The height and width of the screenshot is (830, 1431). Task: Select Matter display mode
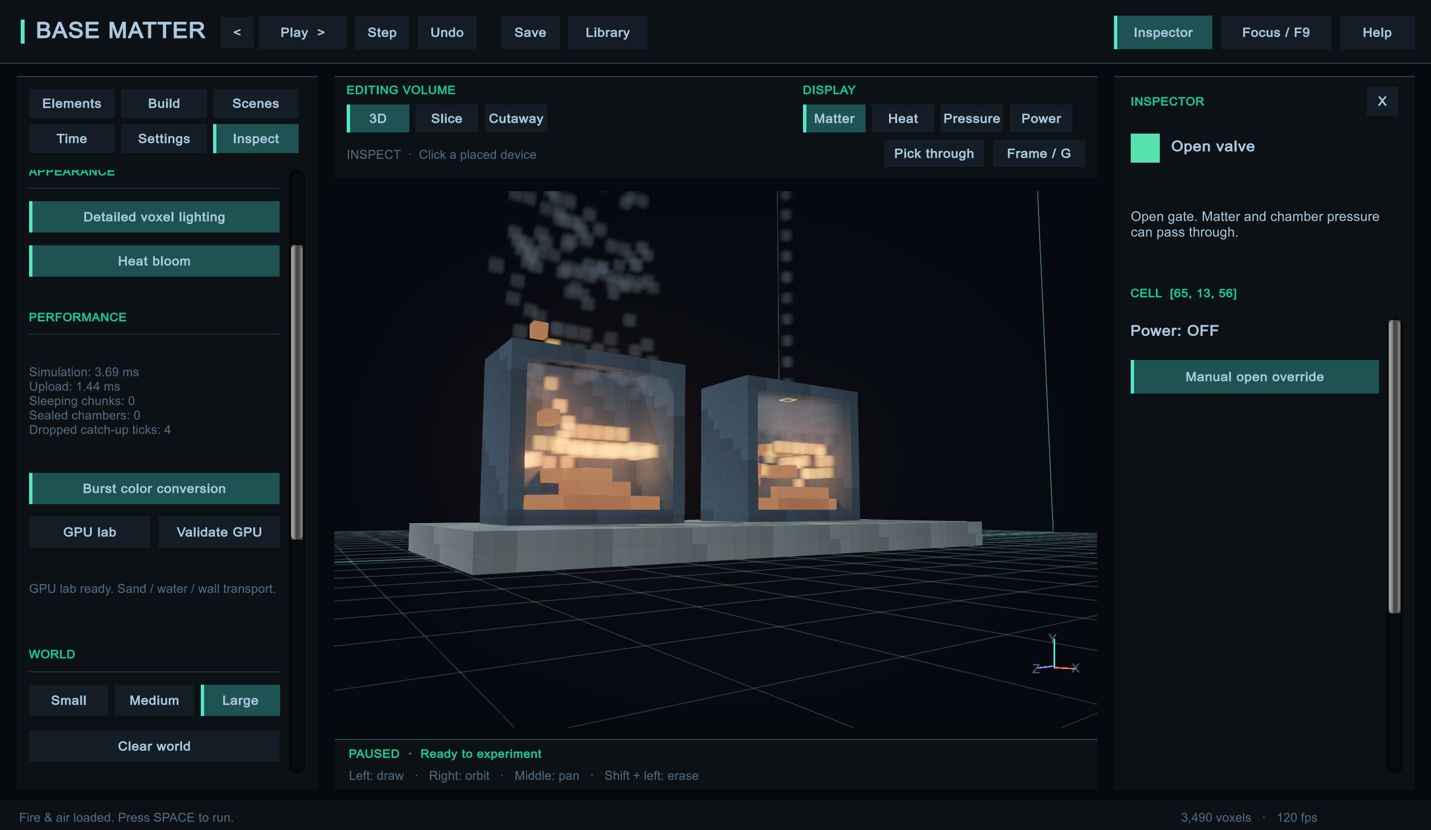pos(834,118)
